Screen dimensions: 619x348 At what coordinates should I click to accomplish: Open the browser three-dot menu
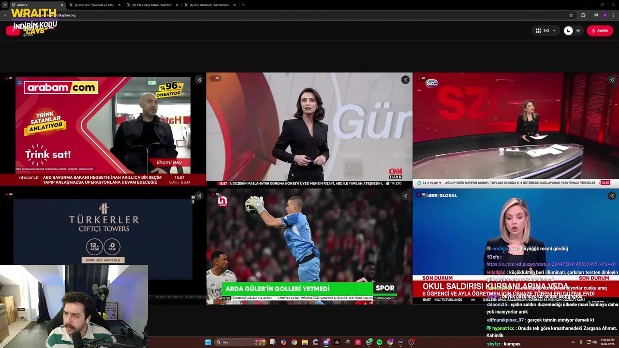click(x=614, y=15)
